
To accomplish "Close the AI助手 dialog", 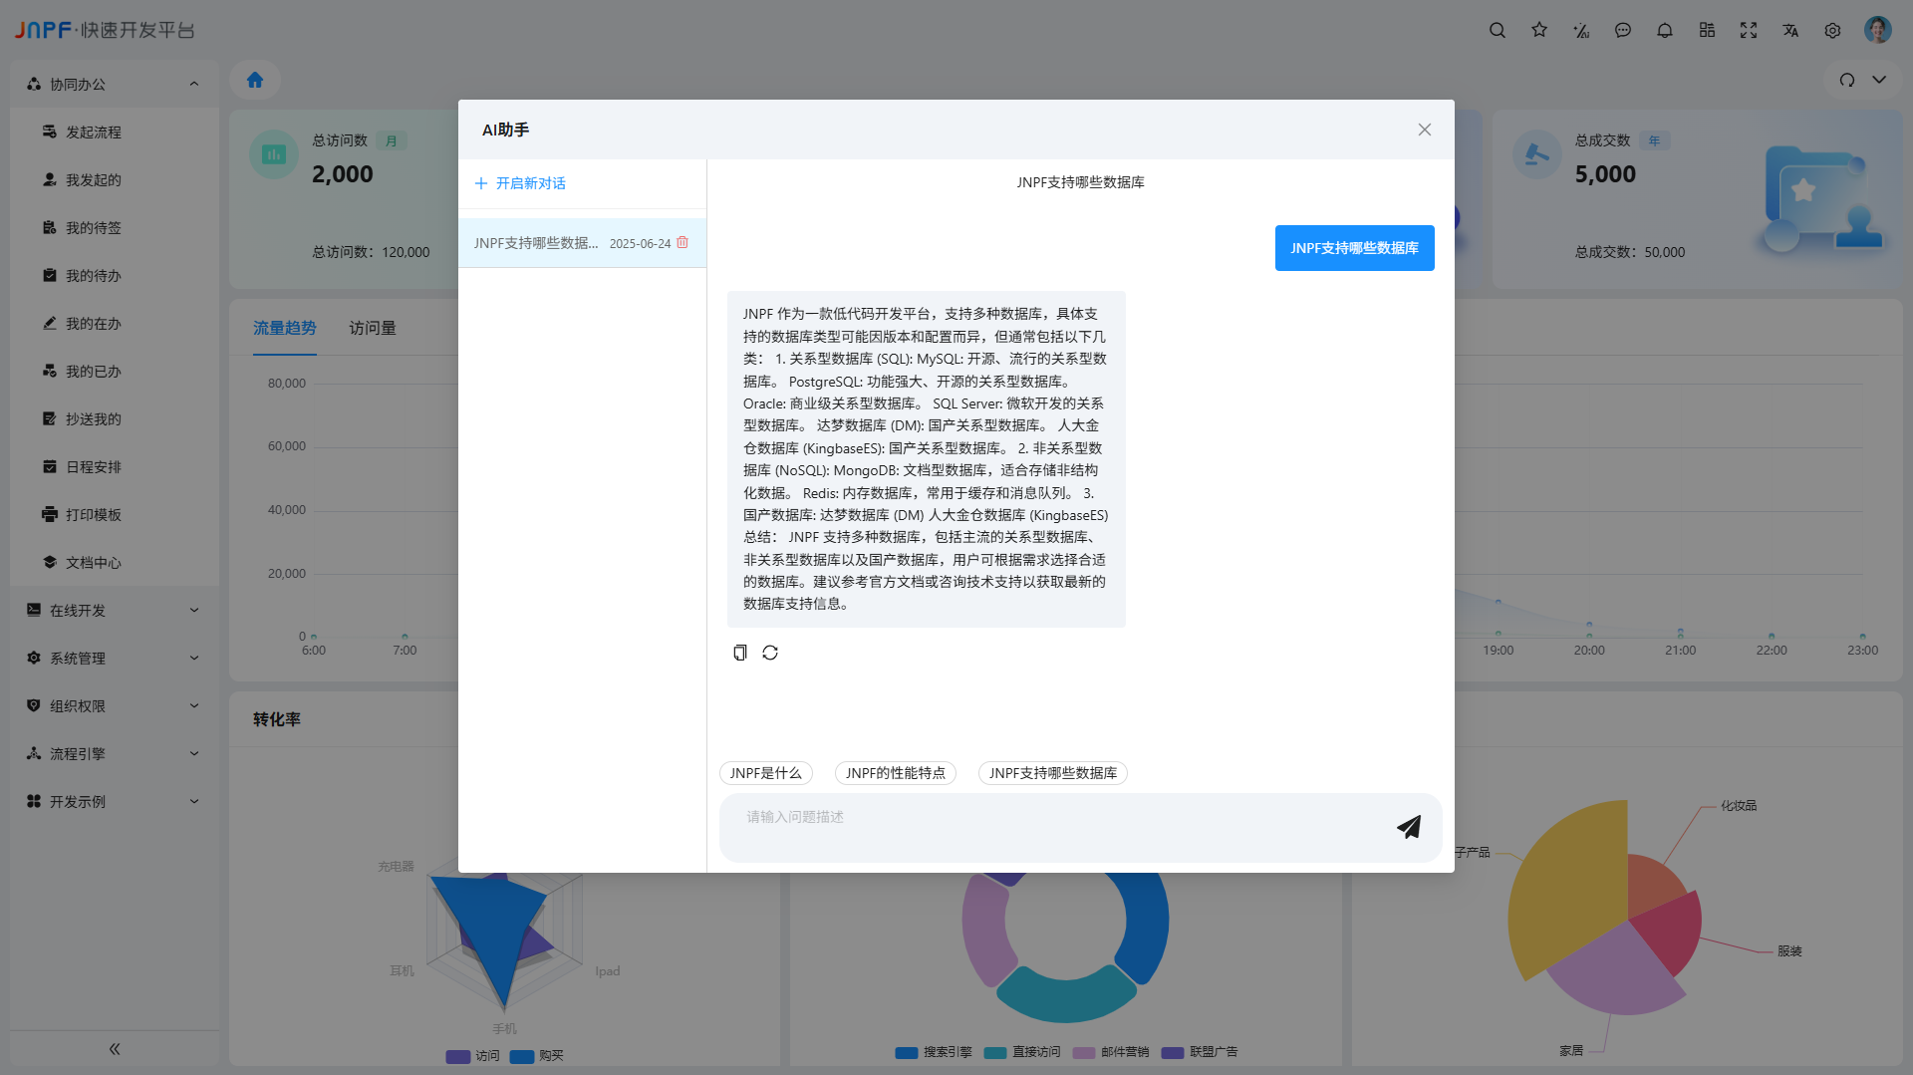I will tap(1425, 130).
